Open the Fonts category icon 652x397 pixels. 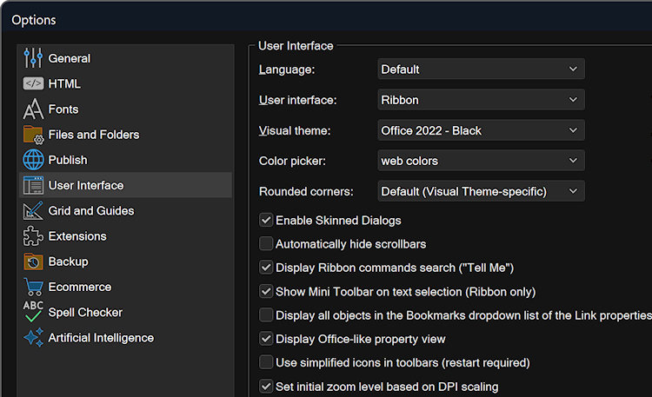(33, 109)
